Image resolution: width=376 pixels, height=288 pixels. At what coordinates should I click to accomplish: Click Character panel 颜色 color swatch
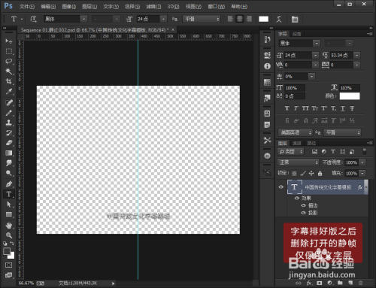pyautogui.click(x=350, y=96)
